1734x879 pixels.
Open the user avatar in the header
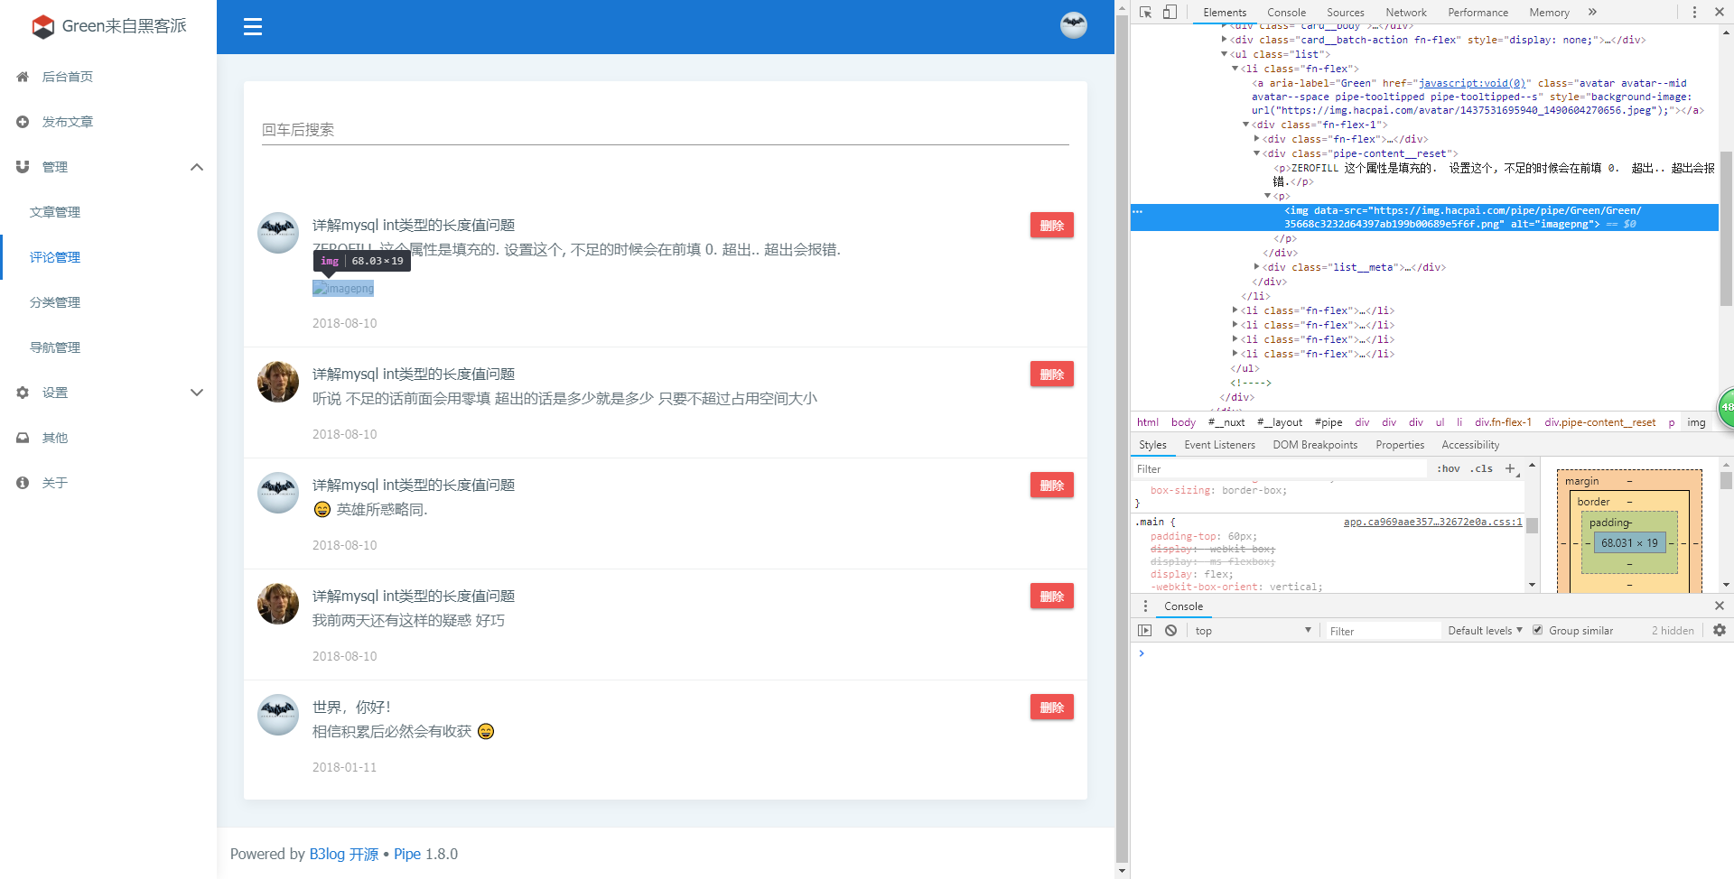point(1074,25)
